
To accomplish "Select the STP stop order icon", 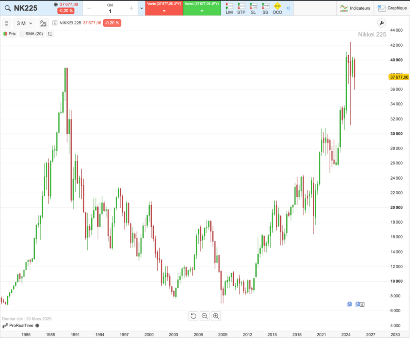I will (x=241, y=8).
